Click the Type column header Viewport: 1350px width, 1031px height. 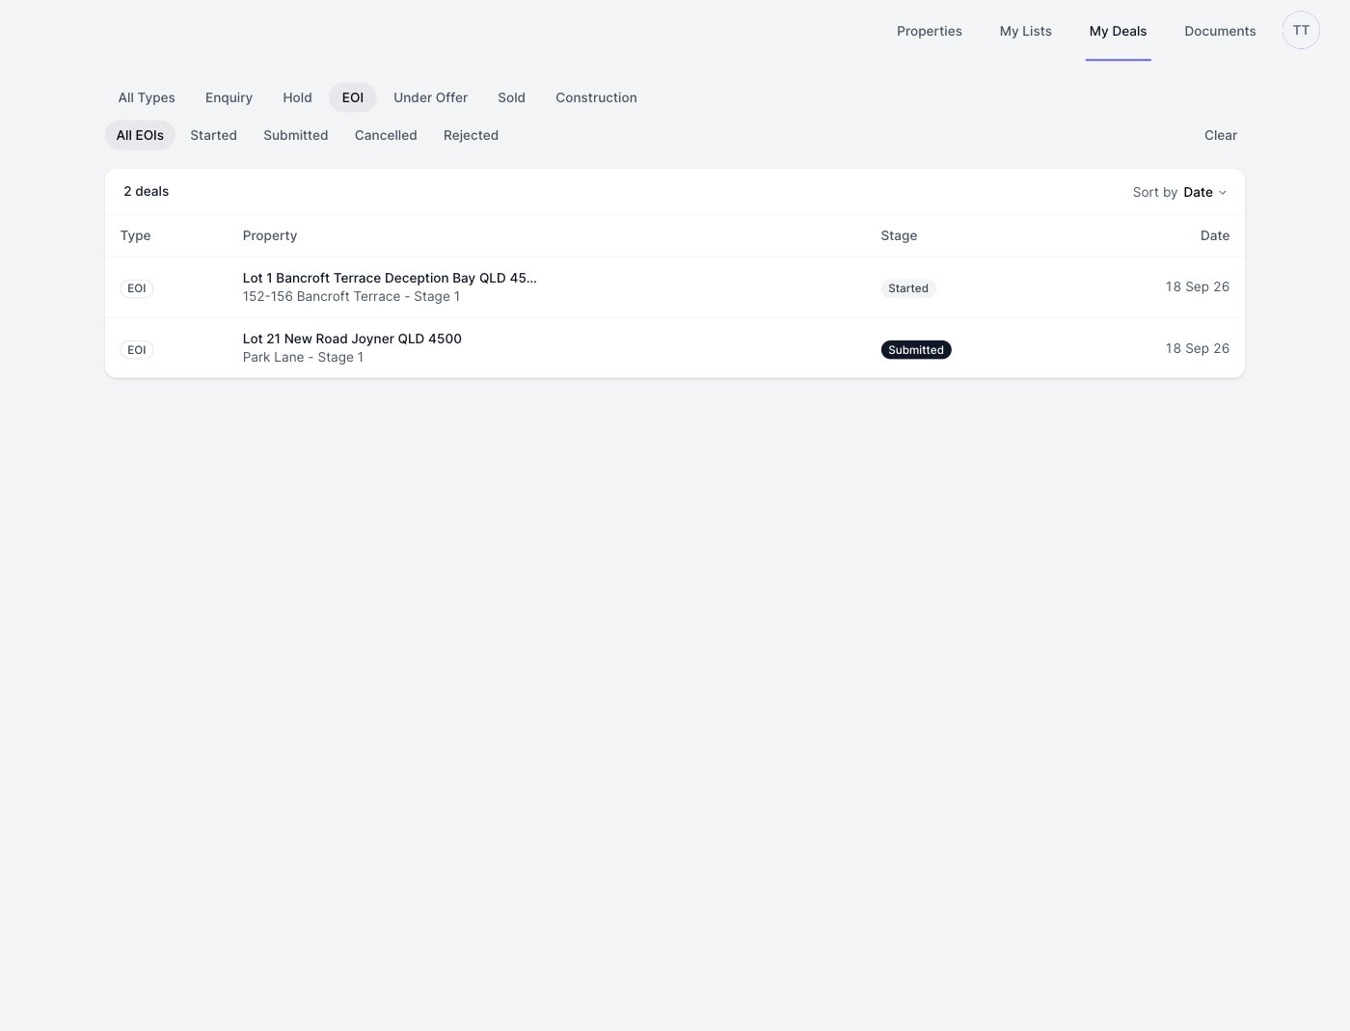[x=135, y=235]
